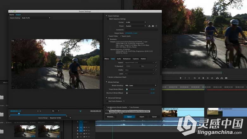This screenshot has height=139, width=247.
Task: Click Mark In in Program monitor
Action: coord(185,78)
